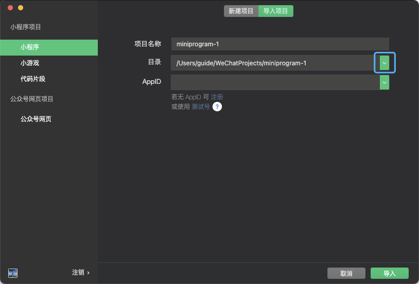The image size is (419, 284).
Task: Click the red close window button
Action: (x=10, y=8)
